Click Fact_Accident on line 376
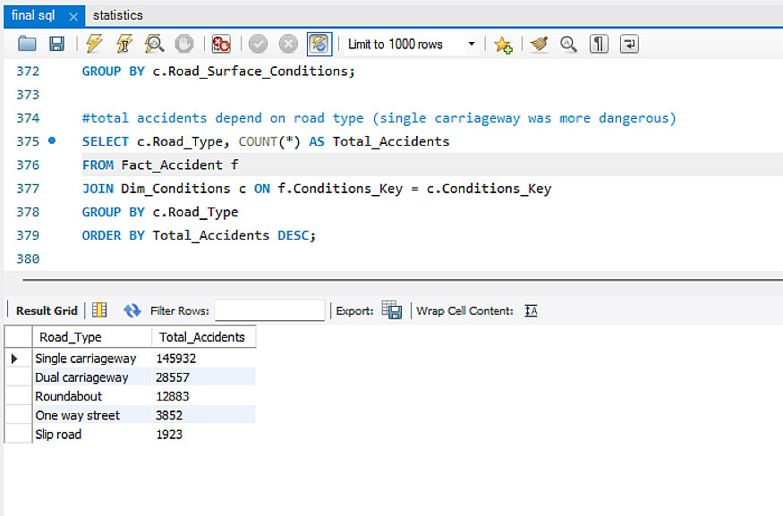783x516 pixels. 172,165
